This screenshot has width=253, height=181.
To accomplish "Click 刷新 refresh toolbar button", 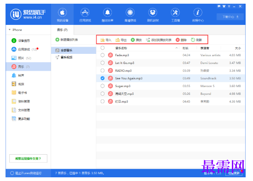I will (x=196, y=40).
